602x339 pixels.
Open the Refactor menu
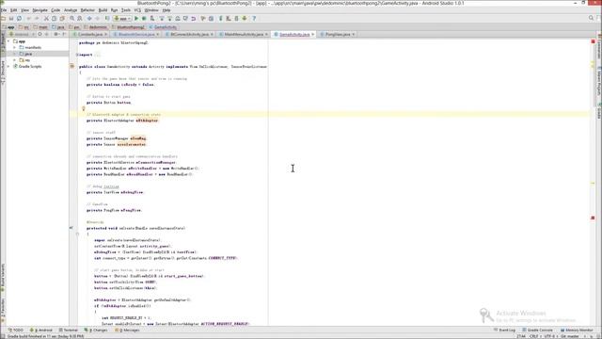click(x=87, y=10)
